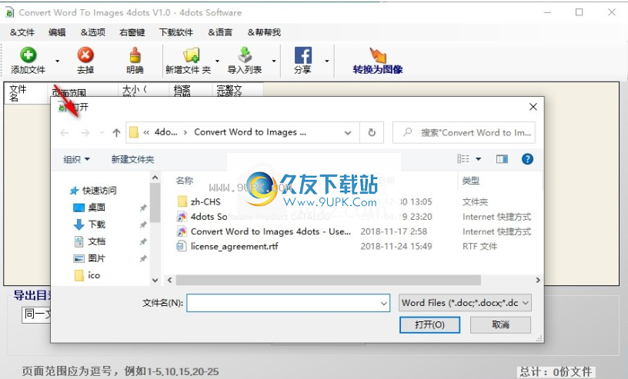Click the pin icon next to 桌面
The height and width of the screenshot is (379, 628).
(143, 208)
